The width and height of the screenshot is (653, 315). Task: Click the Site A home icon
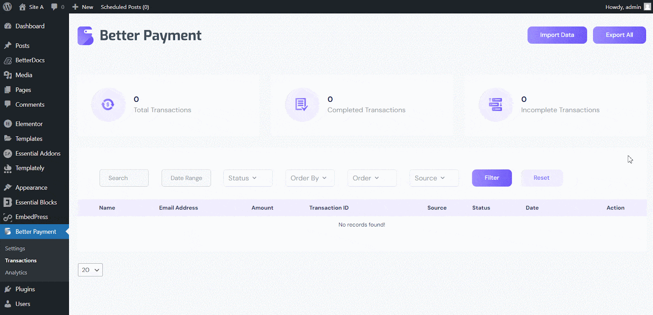(22, 7)
